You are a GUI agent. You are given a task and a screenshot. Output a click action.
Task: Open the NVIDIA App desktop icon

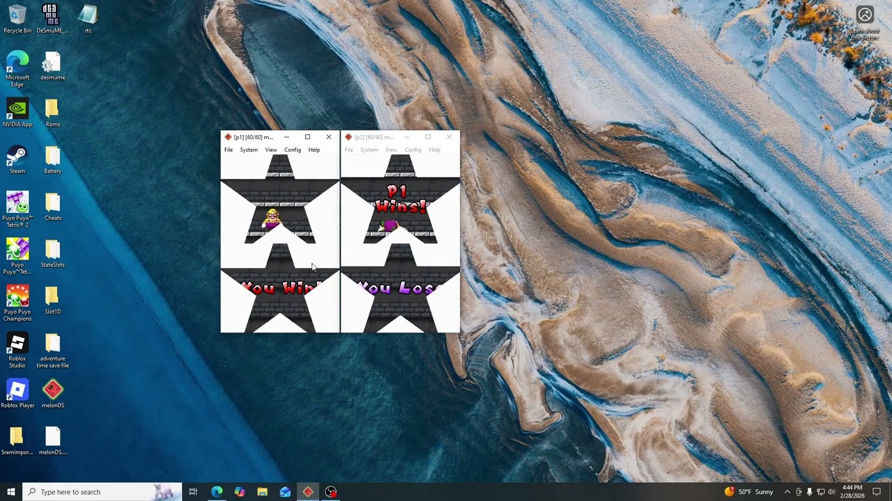click(x=17, y=112)
